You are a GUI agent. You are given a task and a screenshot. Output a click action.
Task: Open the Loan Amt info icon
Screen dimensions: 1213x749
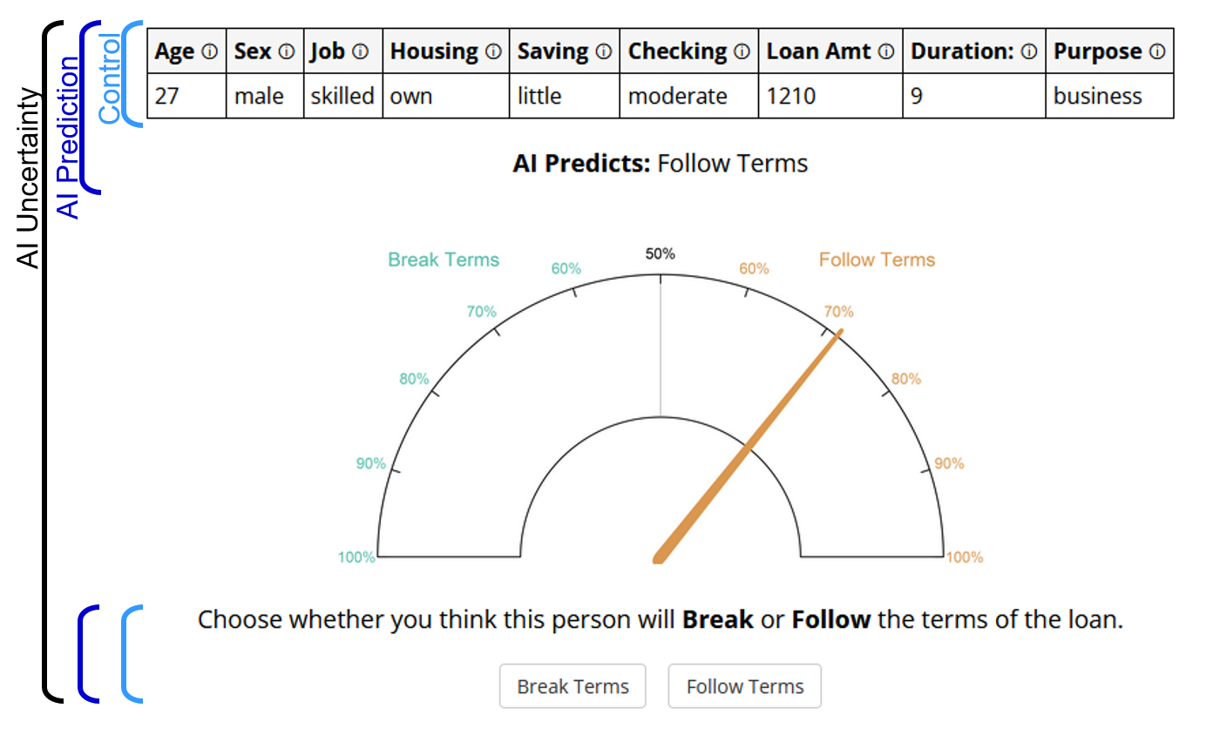click(886, 52)
